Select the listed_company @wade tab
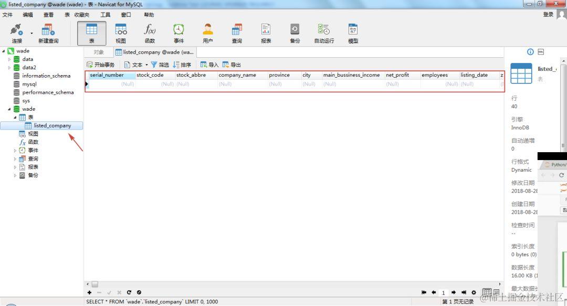 pos(154,52)
